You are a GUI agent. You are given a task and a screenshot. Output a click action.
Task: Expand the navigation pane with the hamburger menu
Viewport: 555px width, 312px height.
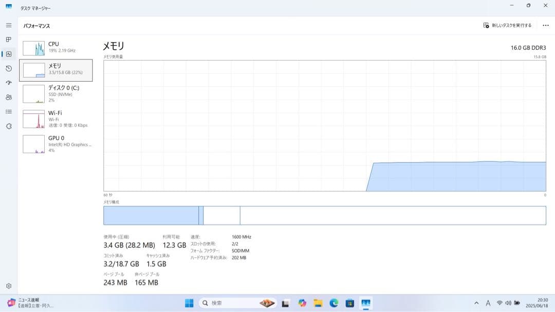(8, 25)
